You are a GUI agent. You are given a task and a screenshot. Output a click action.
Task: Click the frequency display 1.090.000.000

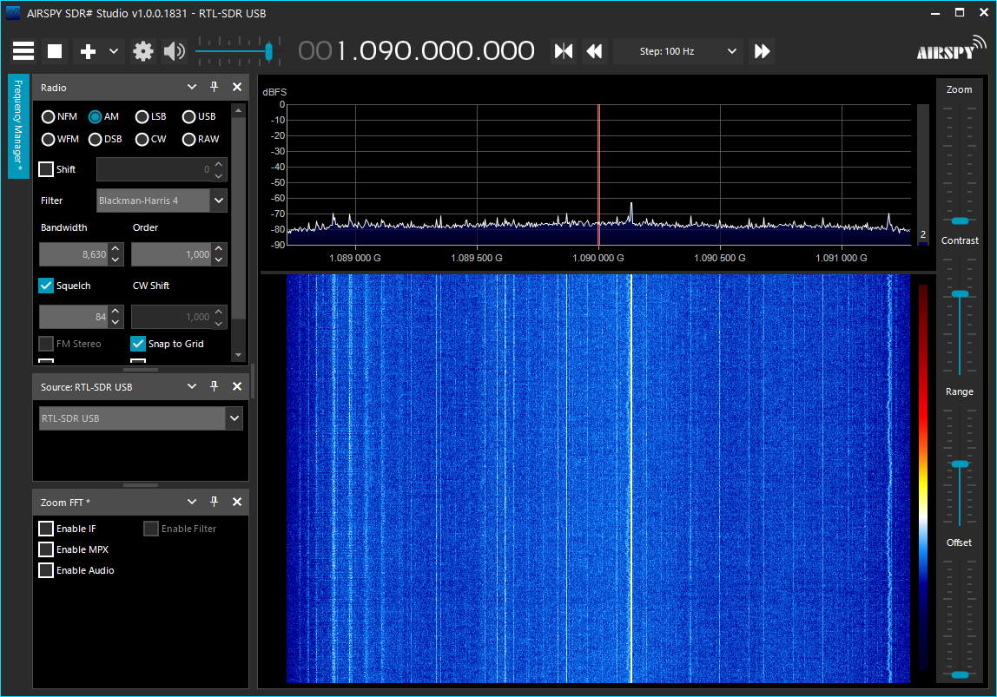click(x=417, y=51)
